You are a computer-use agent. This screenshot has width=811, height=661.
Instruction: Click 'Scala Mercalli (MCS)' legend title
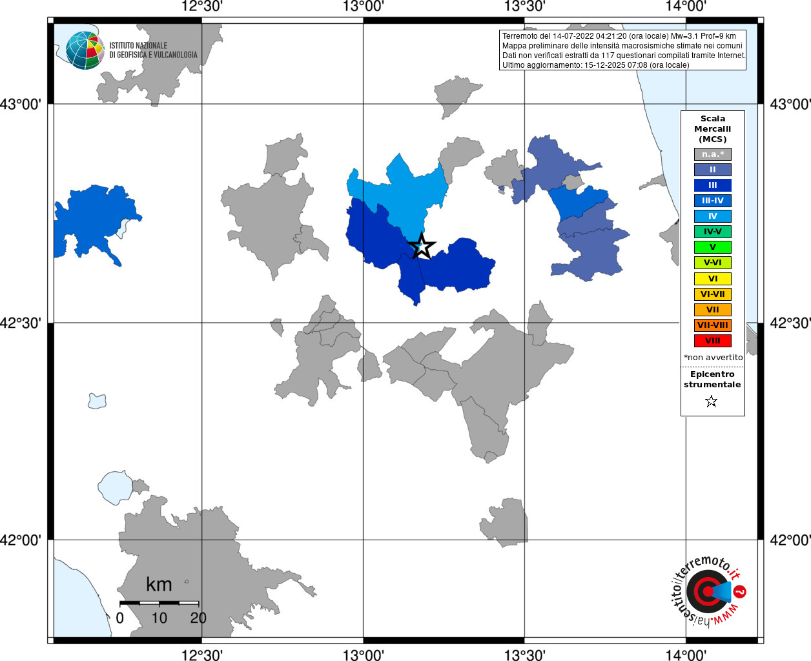(x=713, y=129)
